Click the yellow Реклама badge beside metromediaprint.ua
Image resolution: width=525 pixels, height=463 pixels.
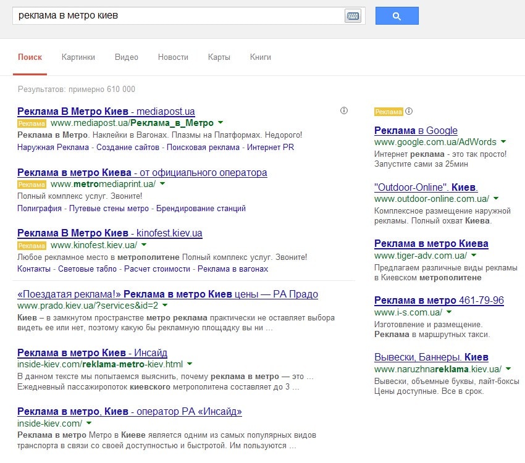(31, 185)
